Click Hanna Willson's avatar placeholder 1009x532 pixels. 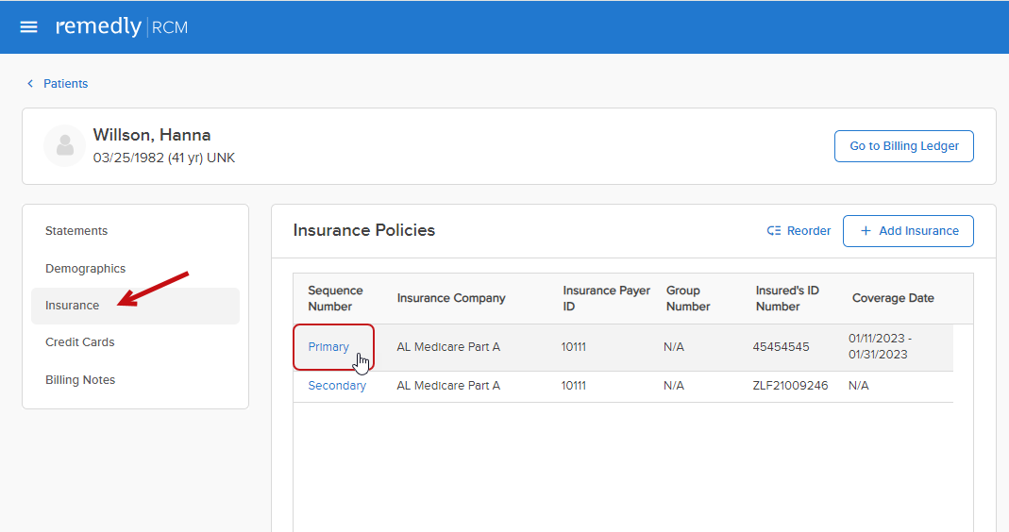point(65,145)
